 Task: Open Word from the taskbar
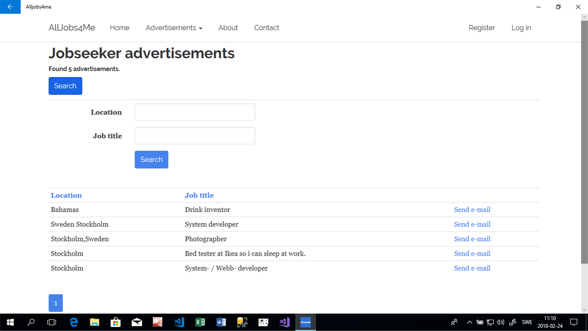221,322
